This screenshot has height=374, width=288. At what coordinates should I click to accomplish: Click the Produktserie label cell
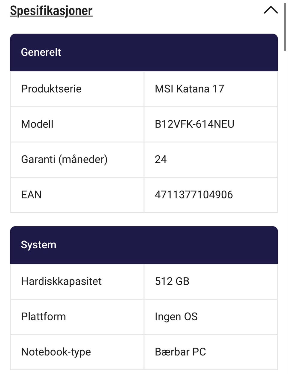pyautogui.click(x=77, y=89)
